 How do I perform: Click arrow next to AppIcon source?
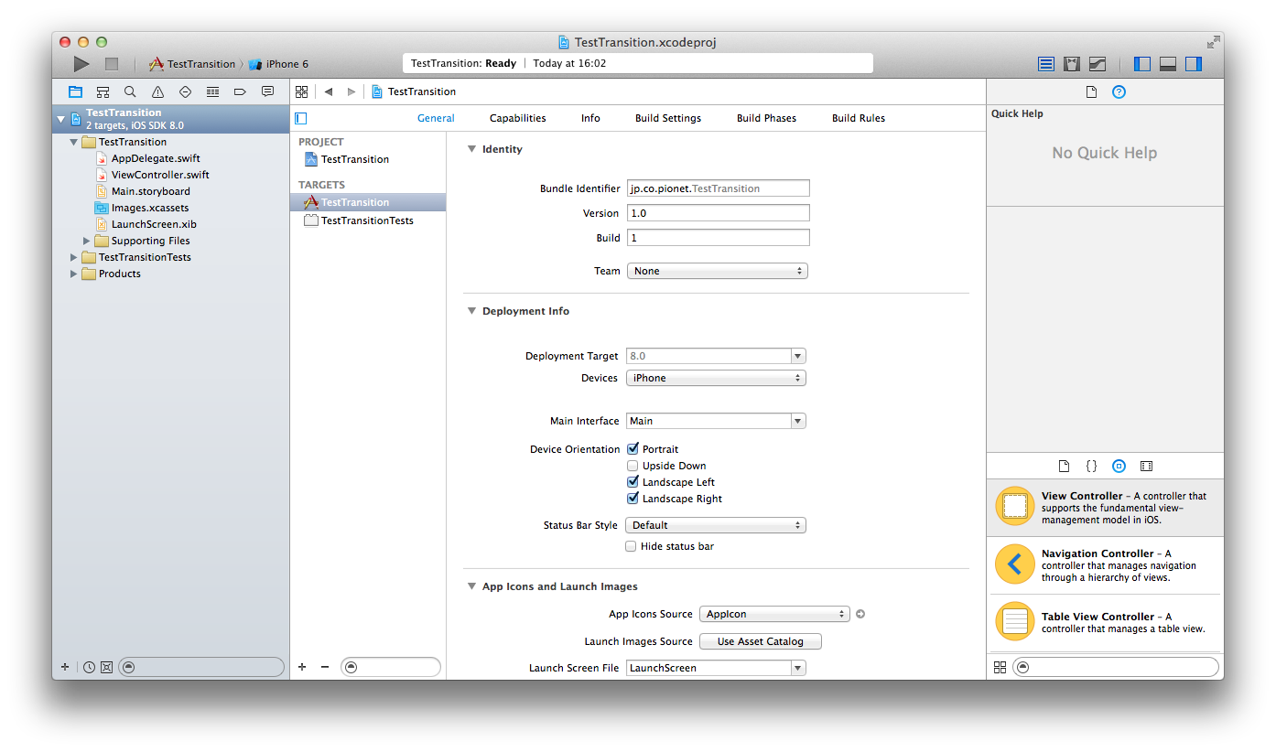(x=860, y=614)
